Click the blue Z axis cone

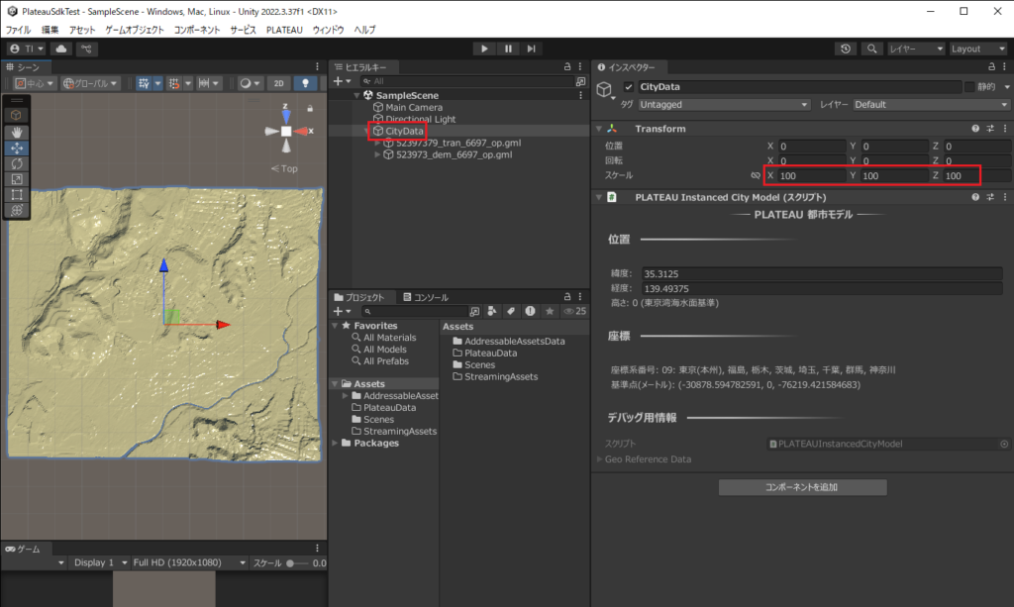(x=286, y=117)
